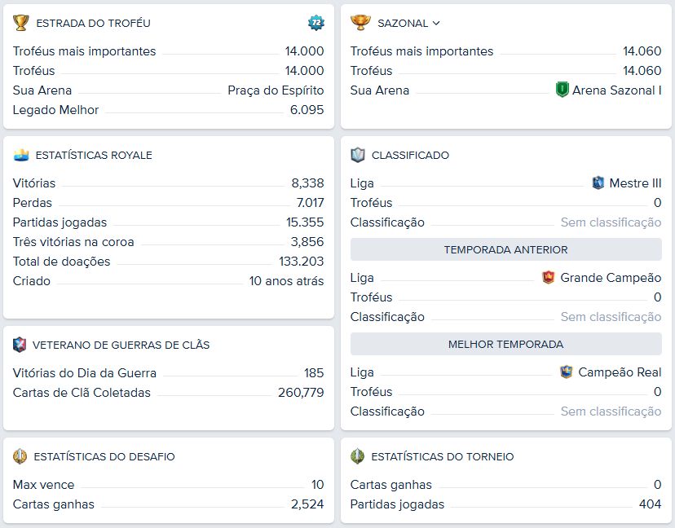Click the Arena Sazonal I text
The width and height of the screenshot is (675, 528).
tap(617, 90)
